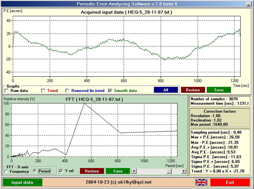Click Sigma P.E. 11,63 value

click(x=216, y=157)
